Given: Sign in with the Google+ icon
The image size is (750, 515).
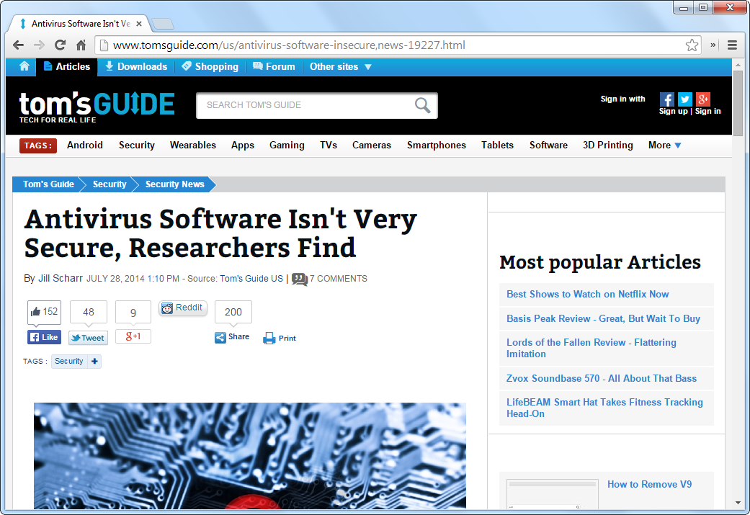Looking at the screenshot, I should [x=703, y=99].
